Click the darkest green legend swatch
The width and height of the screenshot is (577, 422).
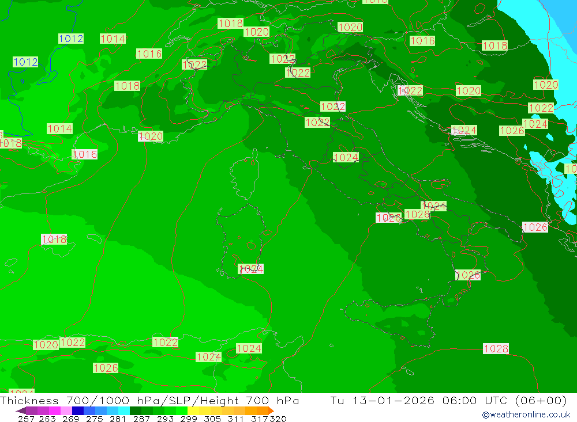tap(136, 410)
